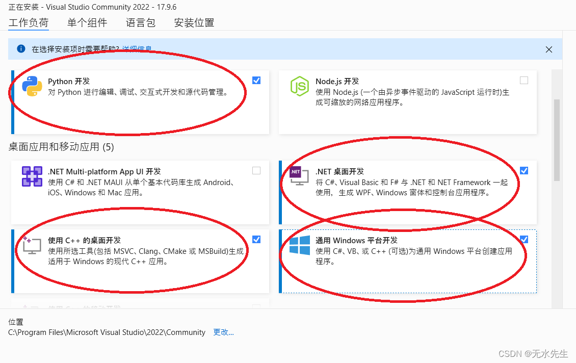
Task: Open the 详细信息 help link
Action: 137,49
